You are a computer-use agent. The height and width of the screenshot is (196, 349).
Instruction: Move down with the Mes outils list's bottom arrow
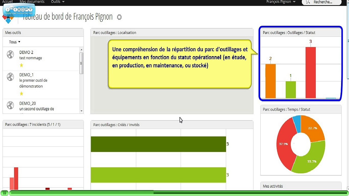click(x=82, y=111)
